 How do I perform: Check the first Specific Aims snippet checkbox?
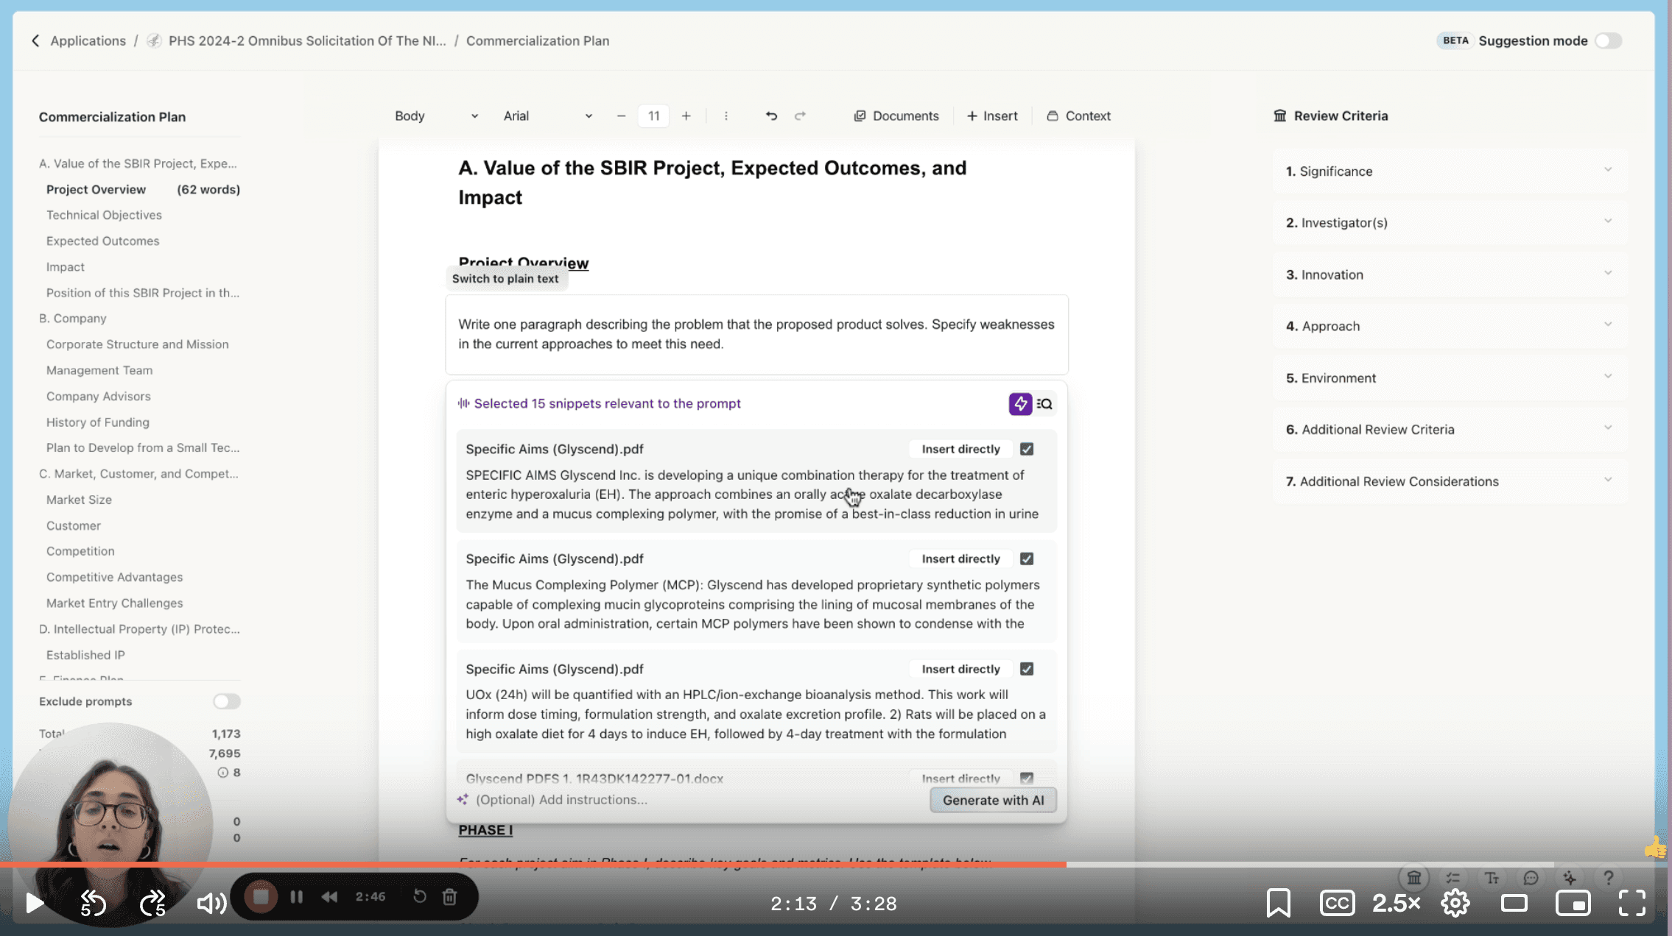tap(1027, 449)
